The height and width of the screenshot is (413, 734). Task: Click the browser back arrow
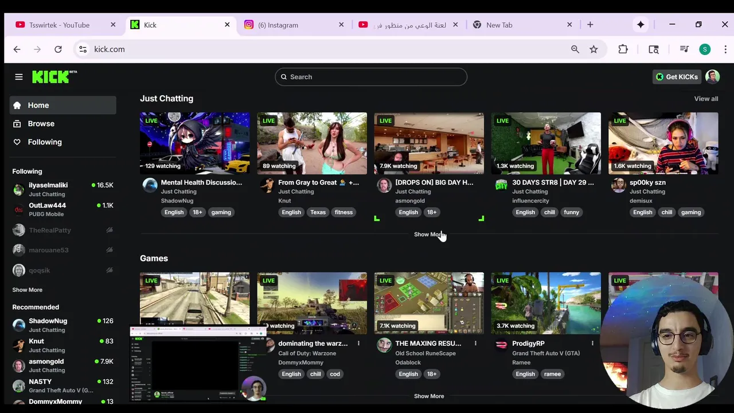tap(17, 49)
